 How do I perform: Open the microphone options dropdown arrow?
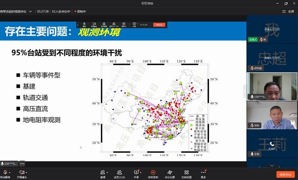click(9, 172)
